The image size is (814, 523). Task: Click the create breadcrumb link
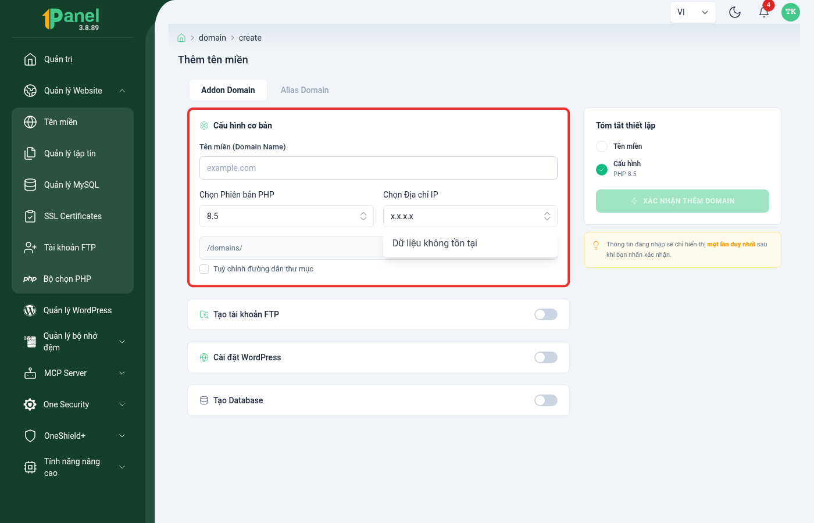coord(250,38)
